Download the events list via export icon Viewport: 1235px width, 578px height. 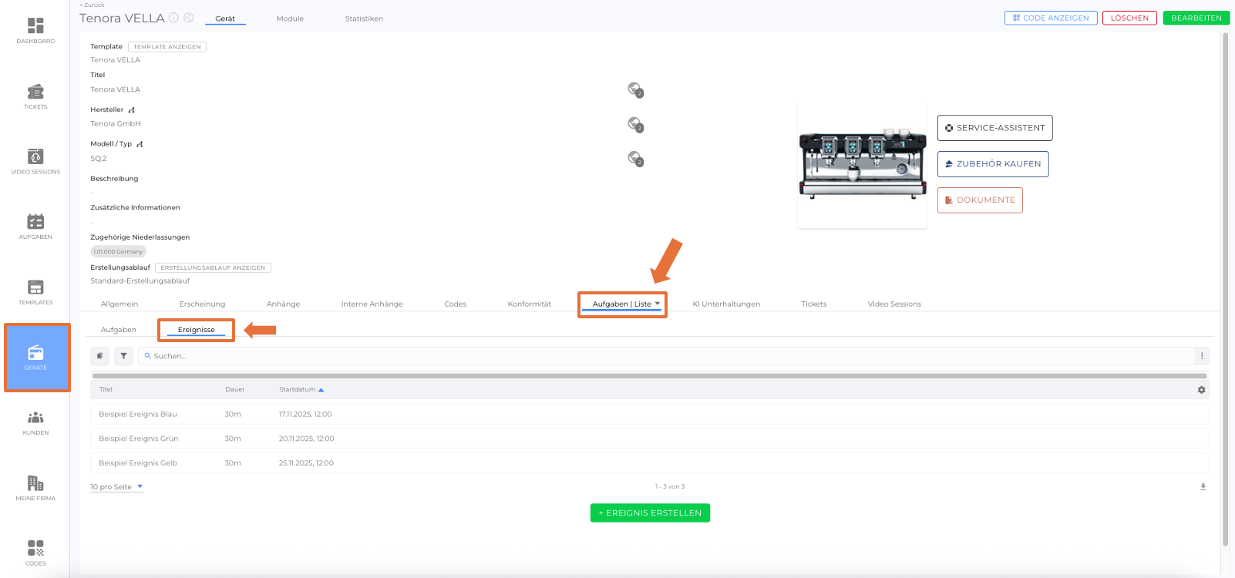click(x=1203, y=487)
